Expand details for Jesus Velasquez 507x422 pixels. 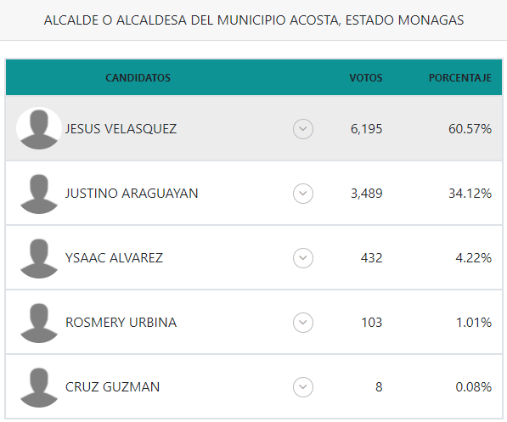(303, 129)
